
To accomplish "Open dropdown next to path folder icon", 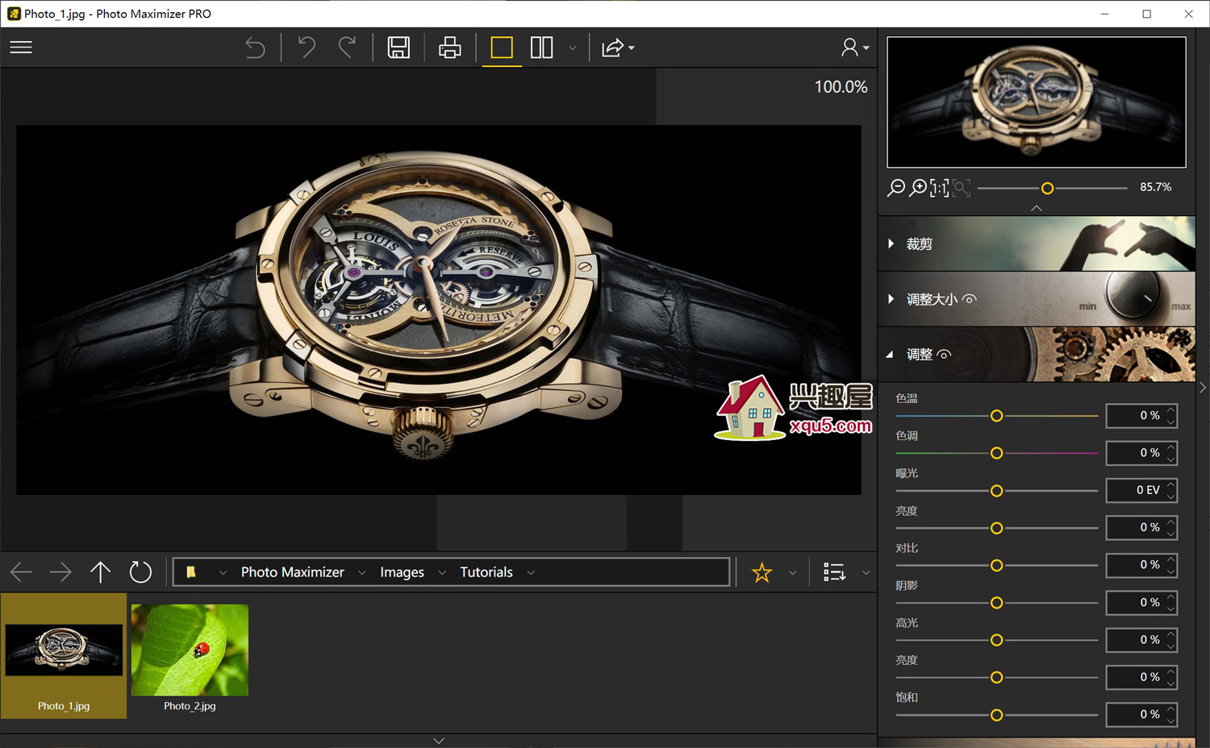I will [223, 573].
